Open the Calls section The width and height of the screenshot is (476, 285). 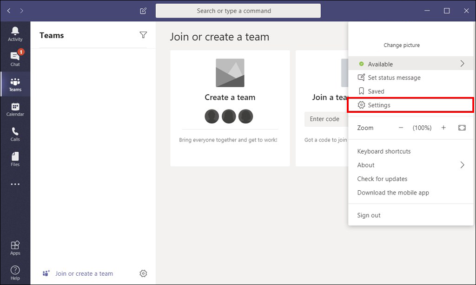tap(15, 134)
